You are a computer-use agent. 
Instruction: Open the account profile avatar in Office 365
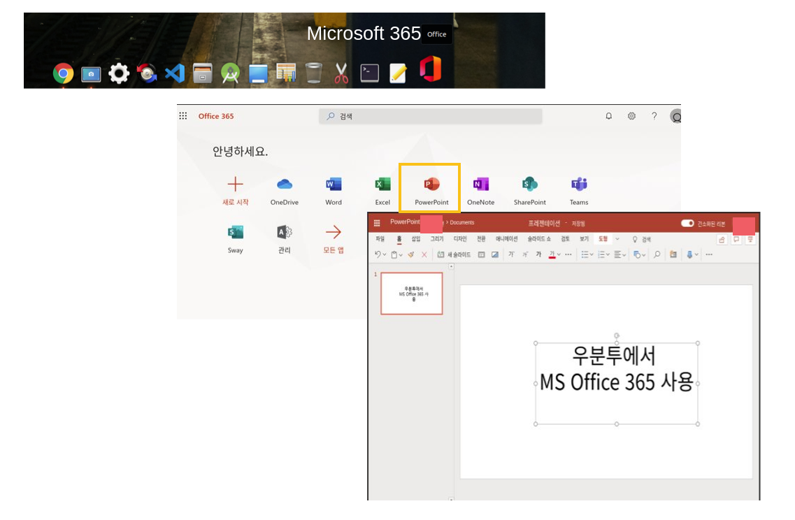coord(675,117)
